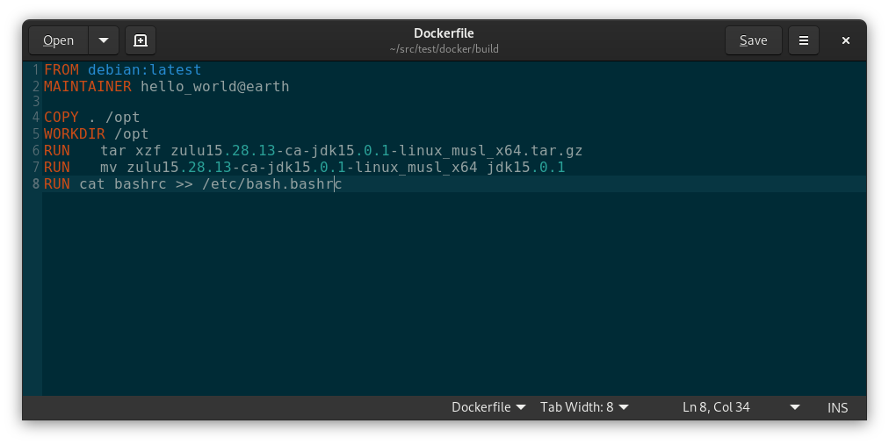
Task: Click hello_world@earth text
Action: tap(215, 86)
